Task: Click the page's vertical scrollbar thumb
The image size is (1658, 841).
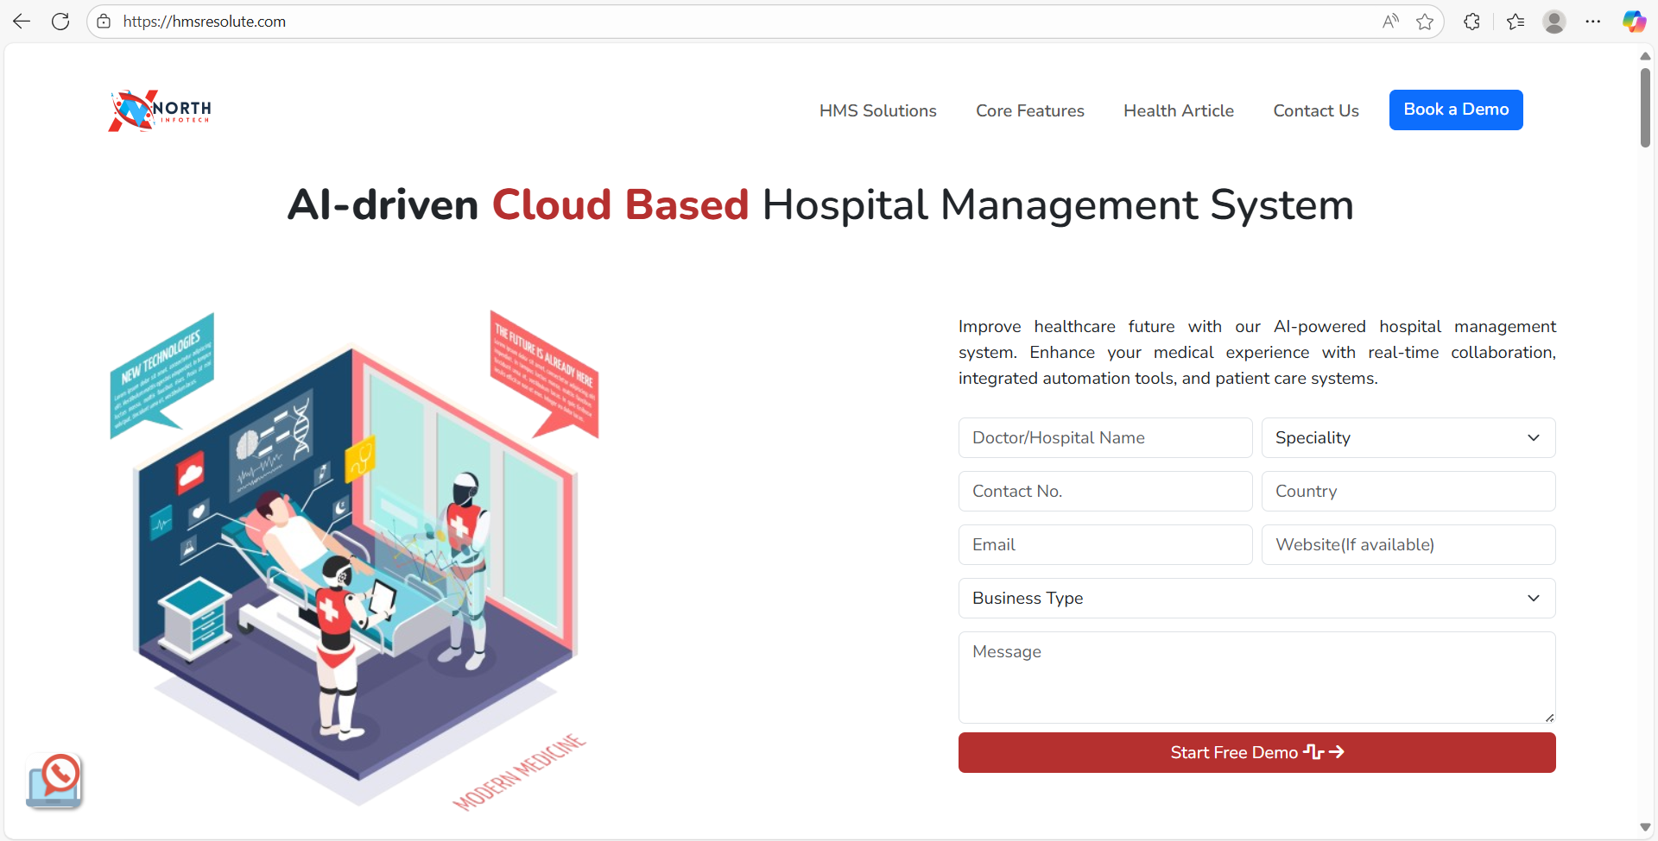Action: (x=1645, y=108)
